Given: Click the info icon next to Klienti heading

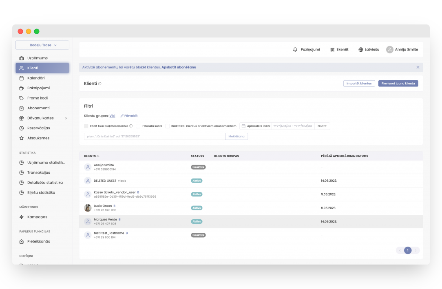Looking at the screenshot, I should 100,84.
